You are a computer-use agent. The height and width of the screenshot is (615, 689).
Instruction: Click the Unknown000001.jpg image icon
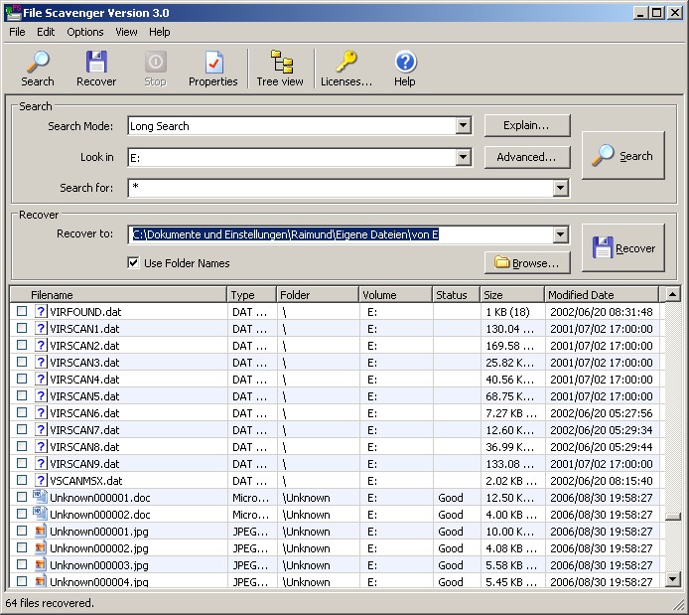(x=41, y=531)
